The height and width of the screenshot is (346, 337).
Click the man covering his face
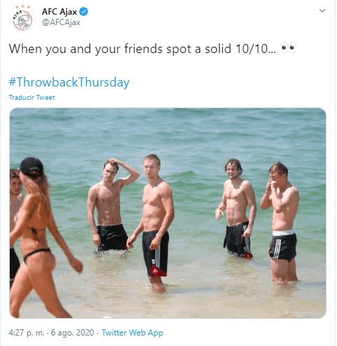[x=281, y=223]
